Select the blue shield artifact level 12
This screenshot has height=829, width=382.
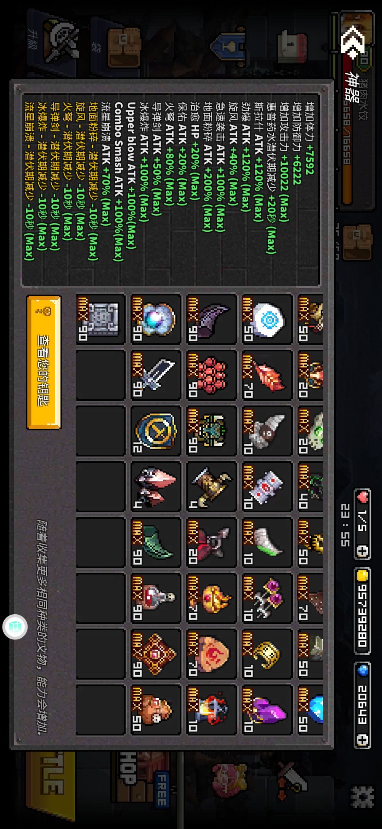156,431
